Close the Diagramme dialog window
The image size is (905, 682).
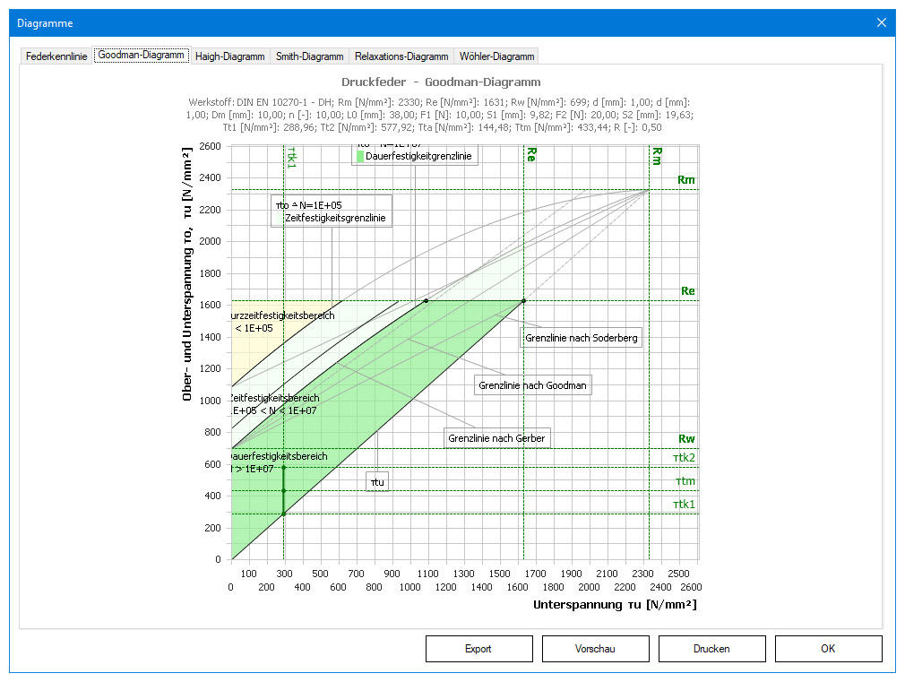click(x=882, y=22)
